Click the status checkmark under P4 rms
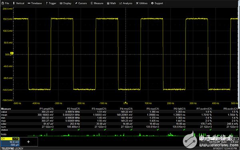This screenshot has height=150, width=240. [x=131, y=130]
